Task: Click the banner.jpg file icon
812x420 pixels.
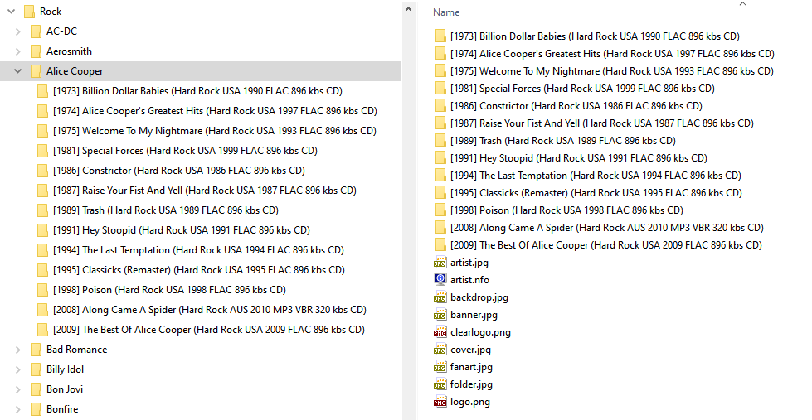Action: [440, 315]
